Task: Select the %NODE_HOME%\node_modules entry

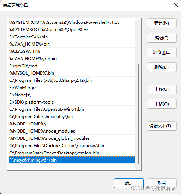Action: pos(71,131)
